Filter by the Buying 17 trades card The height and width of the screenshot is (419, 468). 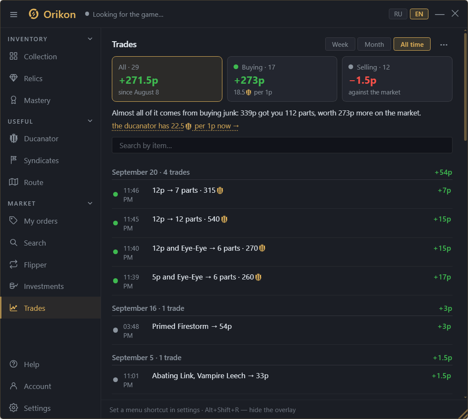pos(282,79)
